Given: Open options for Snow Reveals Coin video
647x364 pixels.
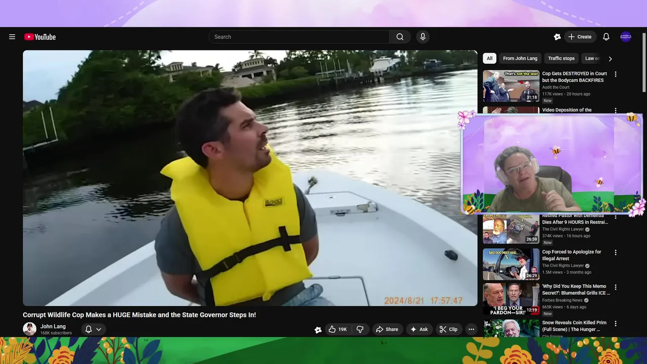Looking at the screenshot, I should pos(616,323).
